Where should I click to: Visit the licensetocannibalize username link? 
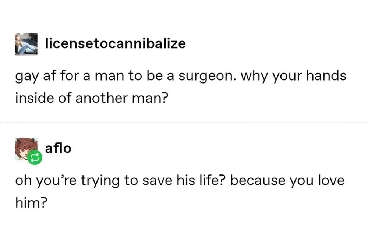tap(116, 43)
